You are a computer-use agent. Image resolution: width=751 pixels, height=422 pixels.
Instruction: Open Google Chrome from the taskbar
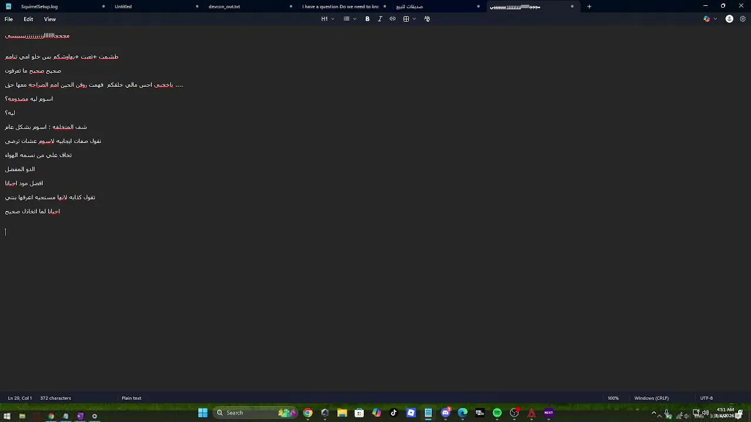308,413
